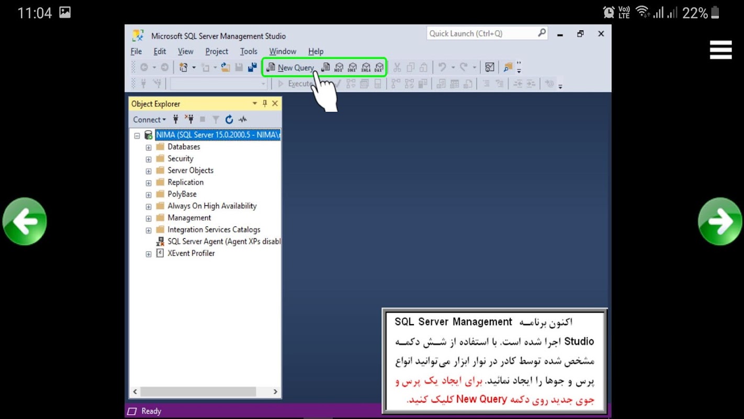Expand the Databases folder

tap(149, 148)
